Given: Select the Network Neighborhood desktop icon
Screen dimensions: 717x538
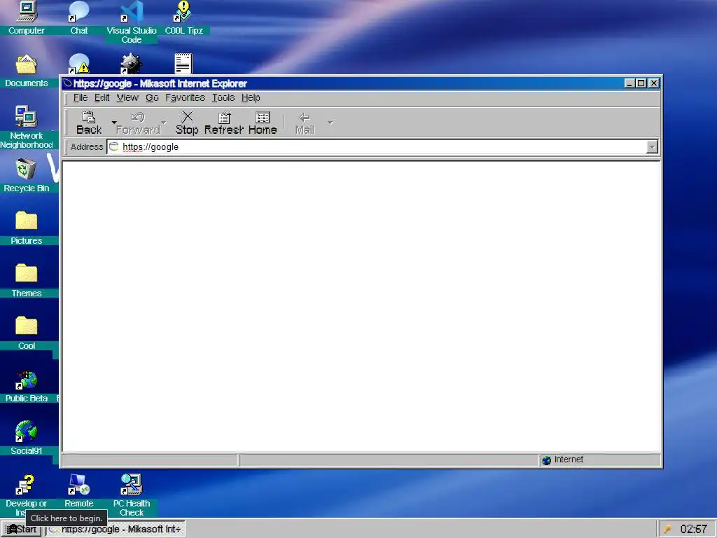Looking at the screenshot, I should (x=26, y=127).
